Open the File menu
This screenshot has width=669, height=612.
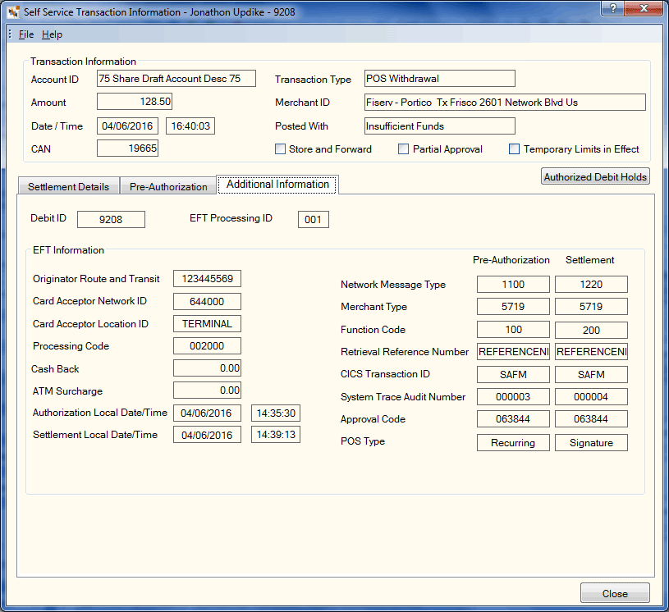click(x=26, y=34)
